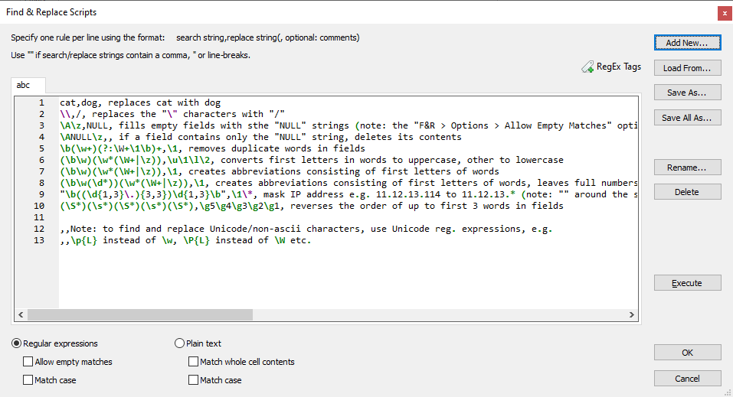This screenshot has width=733, height=397.
Task: Tick Match whole cell contents checkbox
Action: click(194, 362)
